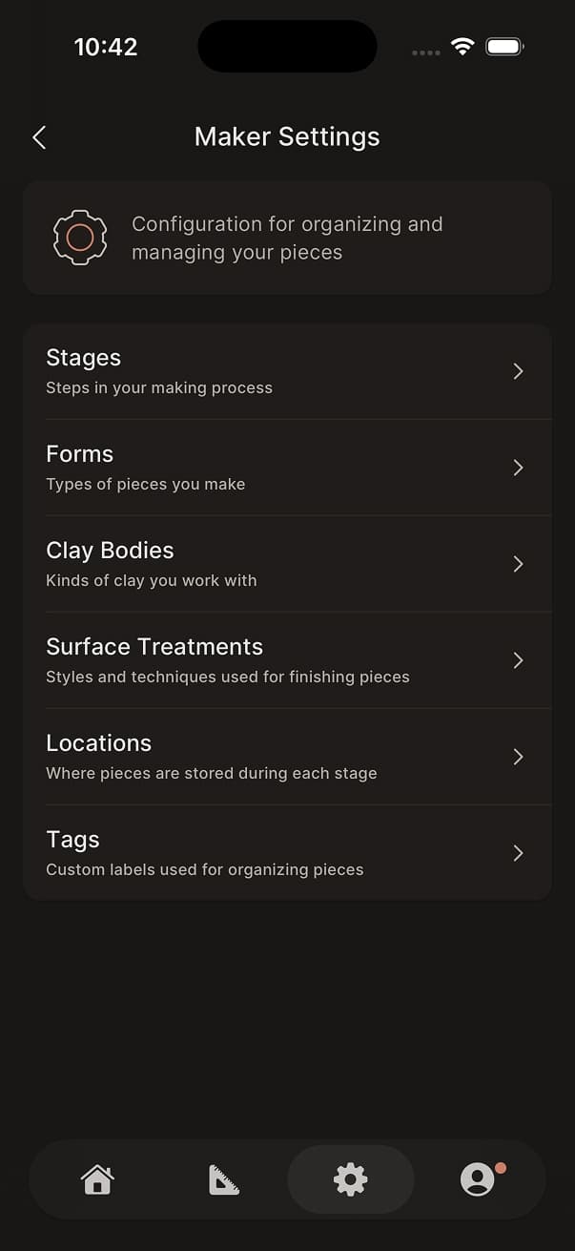Click the gear icon inside the configuration card
575x1251 pixels.
coord(80,238)
